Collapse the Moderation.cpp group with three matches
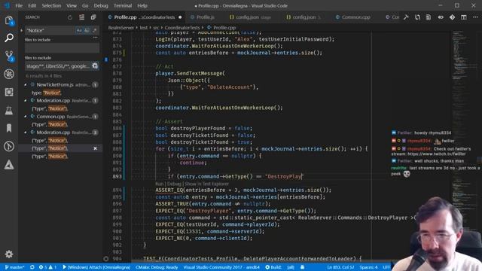Viewport: 482px width, 271px height. tap(26, 132)
